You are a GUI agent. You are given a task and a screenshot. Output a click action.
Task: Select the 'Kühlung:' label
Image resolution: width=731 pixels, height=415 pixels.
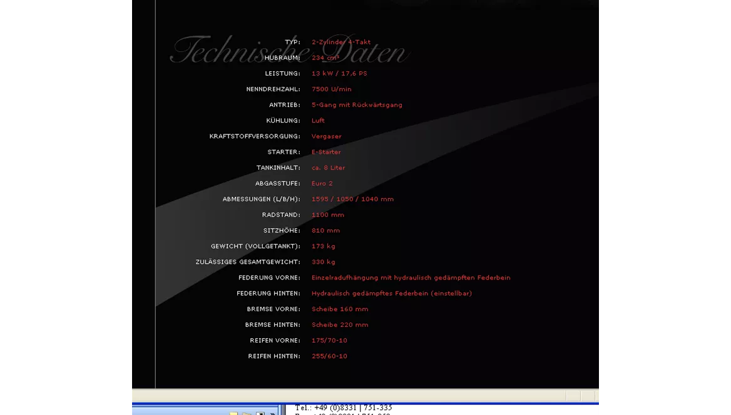(283, 121)
